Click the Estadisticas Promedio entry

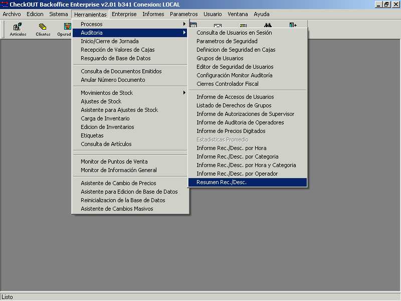248,139
